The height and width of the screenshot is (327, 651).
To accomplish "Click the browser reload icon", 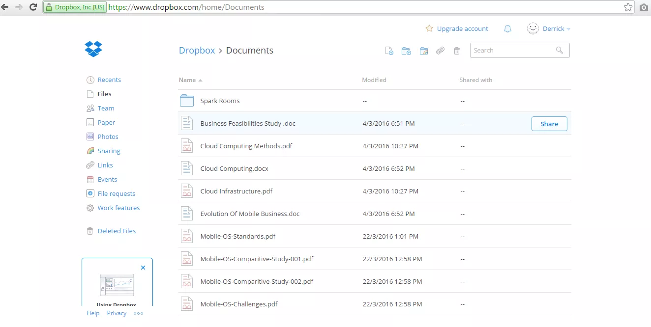I will tap(33, 7).
